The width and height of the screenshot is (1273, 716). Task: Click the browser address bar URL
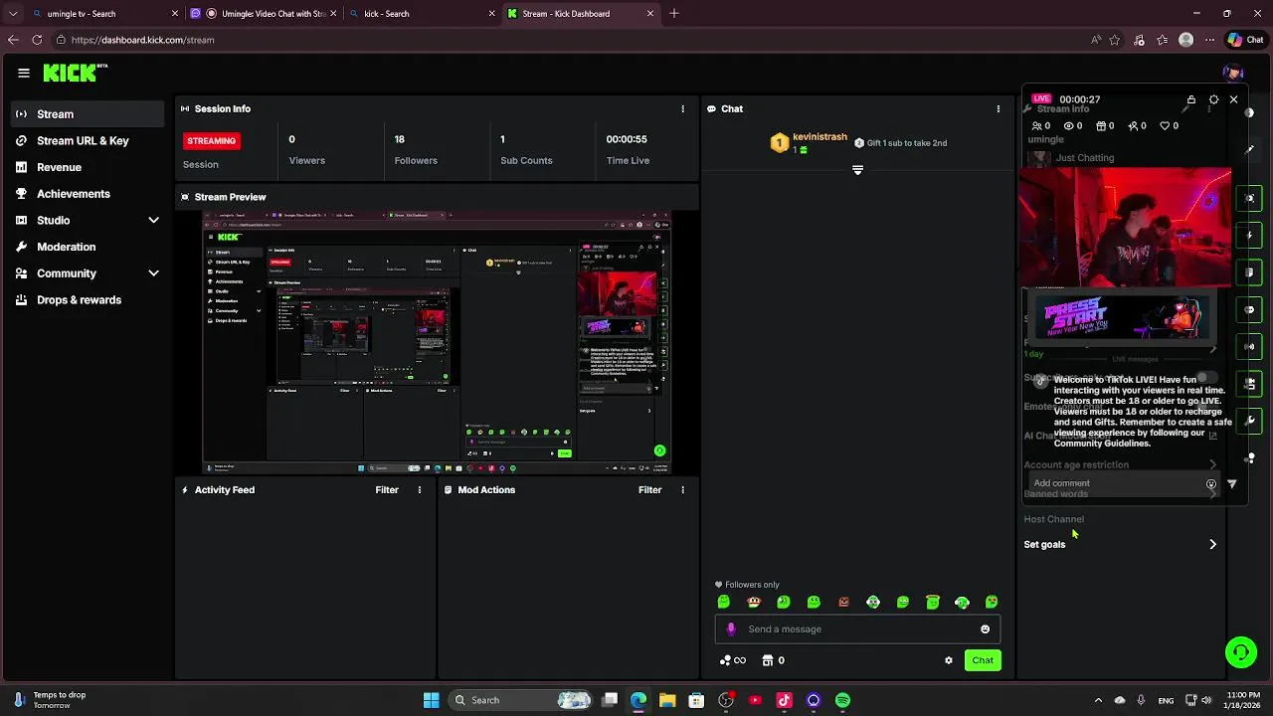click(x=142, y=40)
